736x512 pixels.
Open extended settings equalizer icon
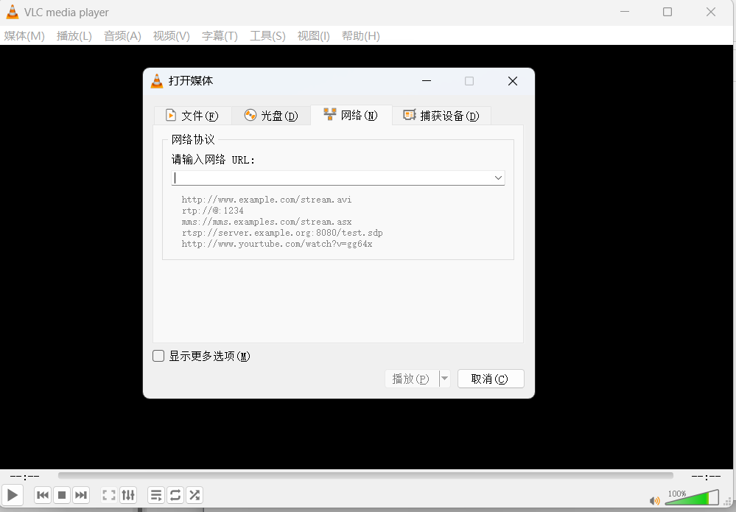(x=128, y=494)
